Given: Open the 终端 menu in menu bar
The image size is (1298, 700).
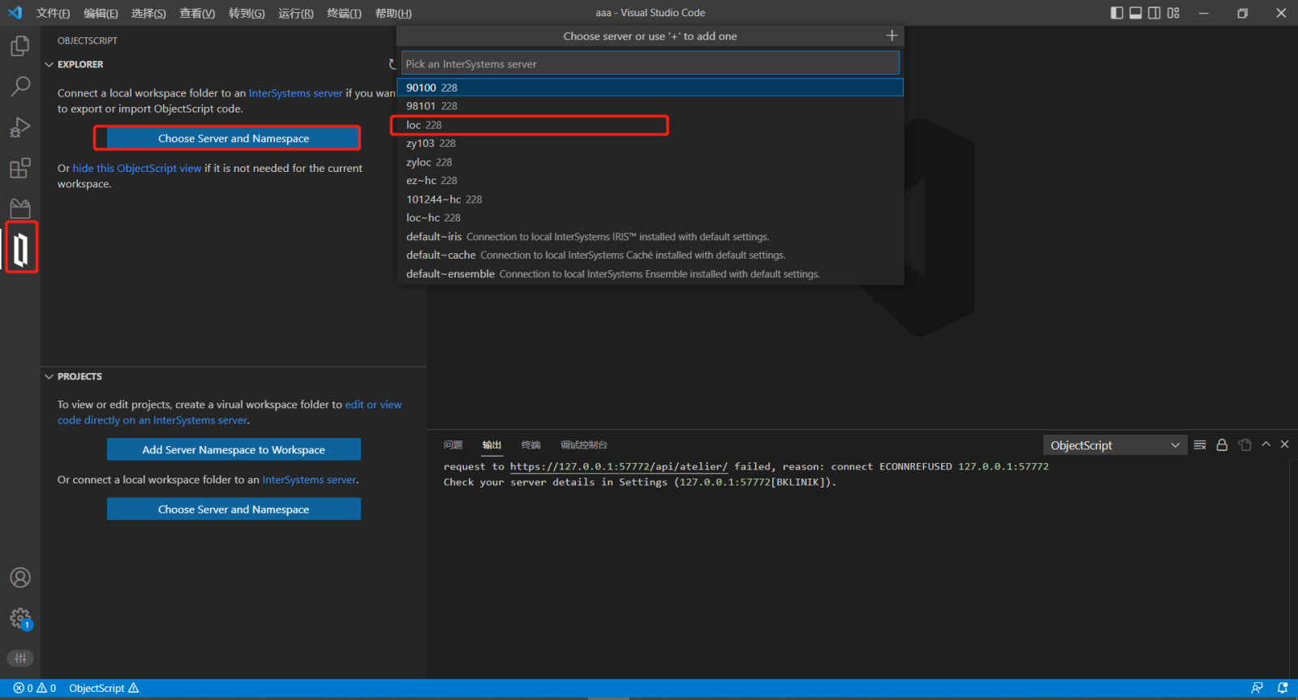Looking at the screenshot, I should [x=344, y=13].
